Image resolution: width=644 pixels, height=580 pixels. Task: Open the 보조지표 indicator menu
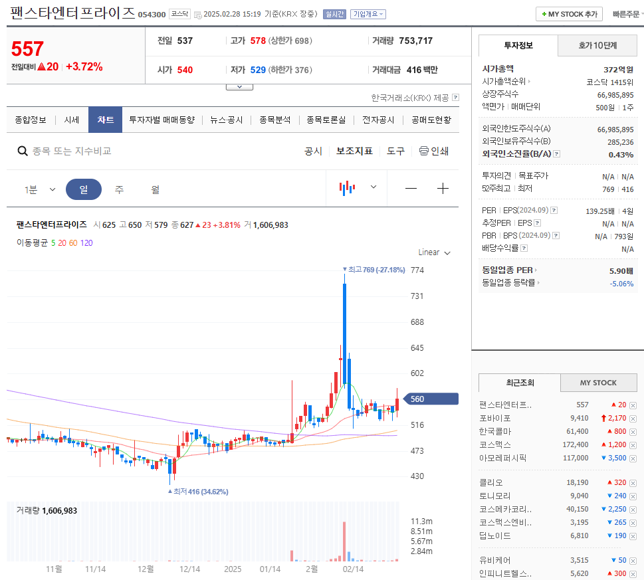(x=355, y=151)
